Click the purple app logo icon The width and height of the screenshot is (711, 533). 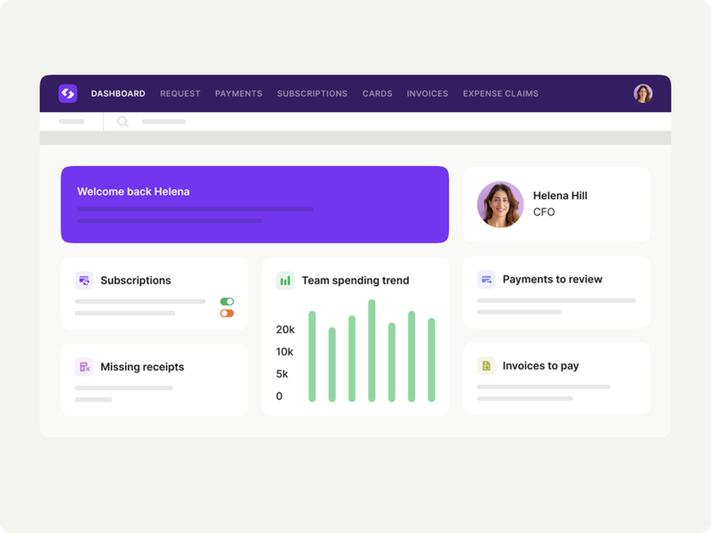[68, 93]
